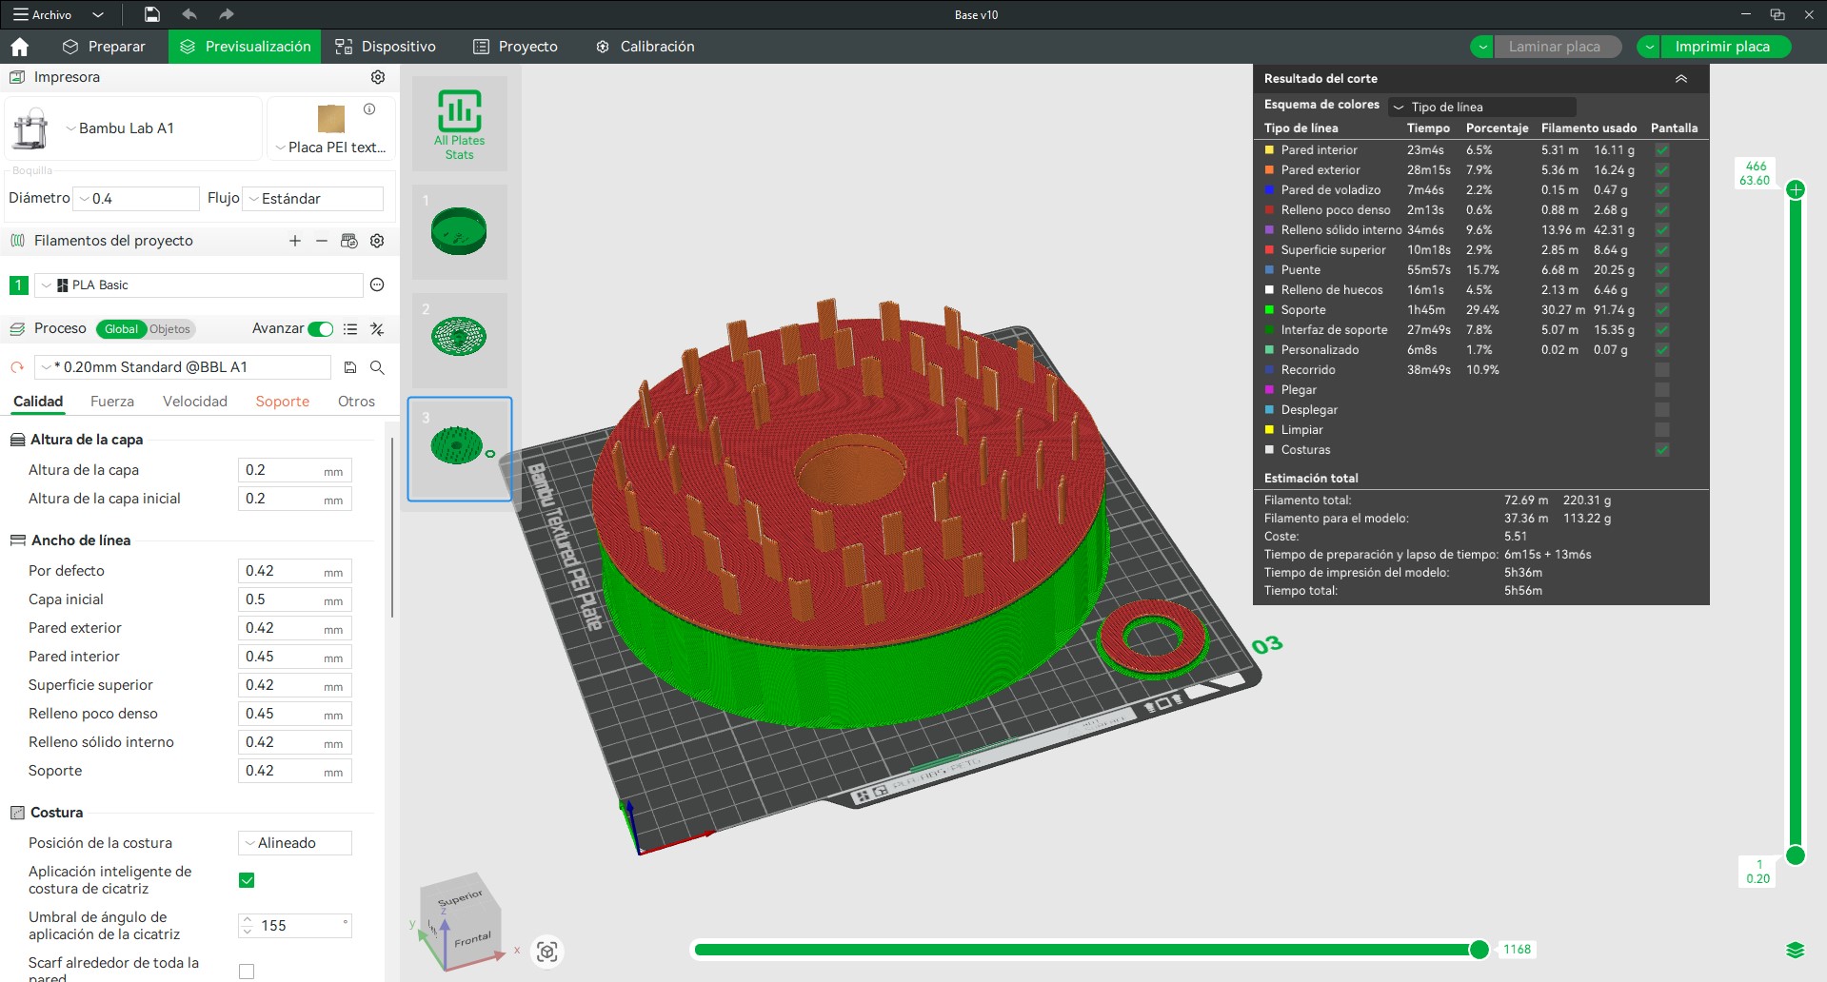
Task: Collapse the Resultado del corte panel
Action: [x=1681, y=79]
